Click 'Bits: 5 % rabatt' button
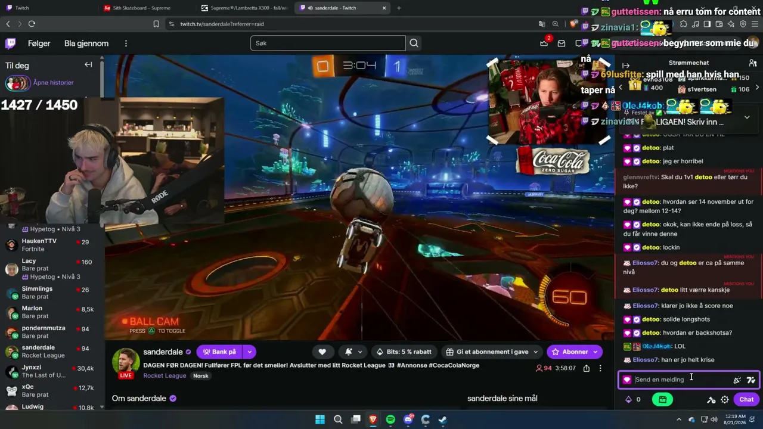This screenshot has height=429, width=763. coord(404,352)
